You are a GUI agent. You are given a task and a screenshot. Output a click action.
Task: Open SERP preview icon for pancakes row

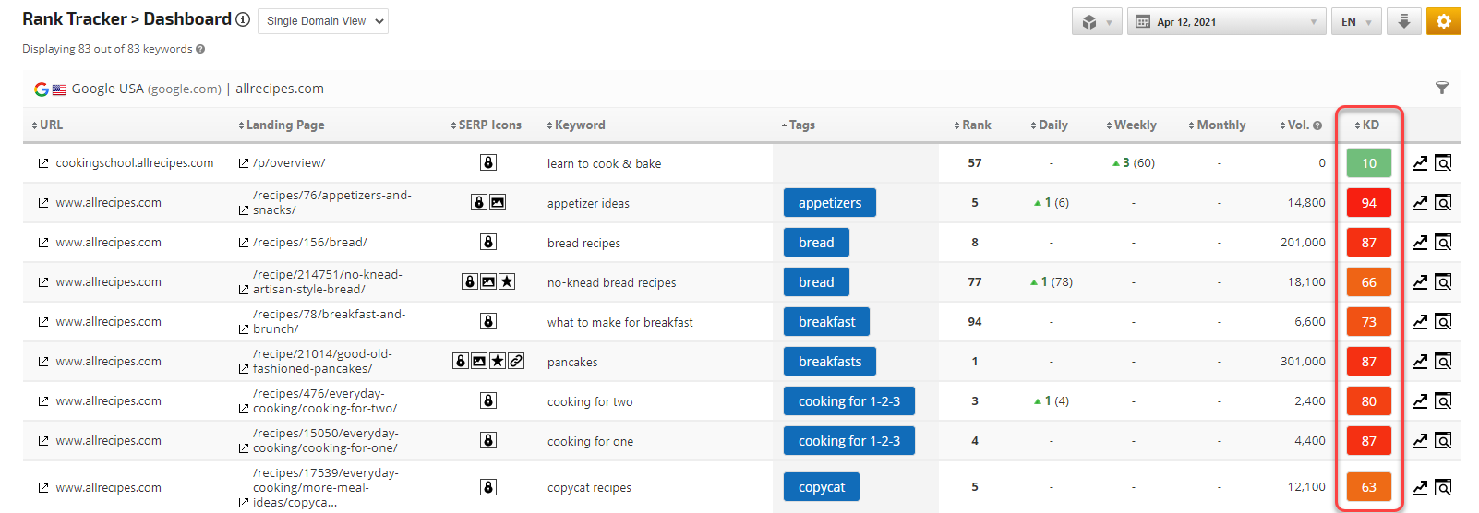click(x=1443, y=362)
